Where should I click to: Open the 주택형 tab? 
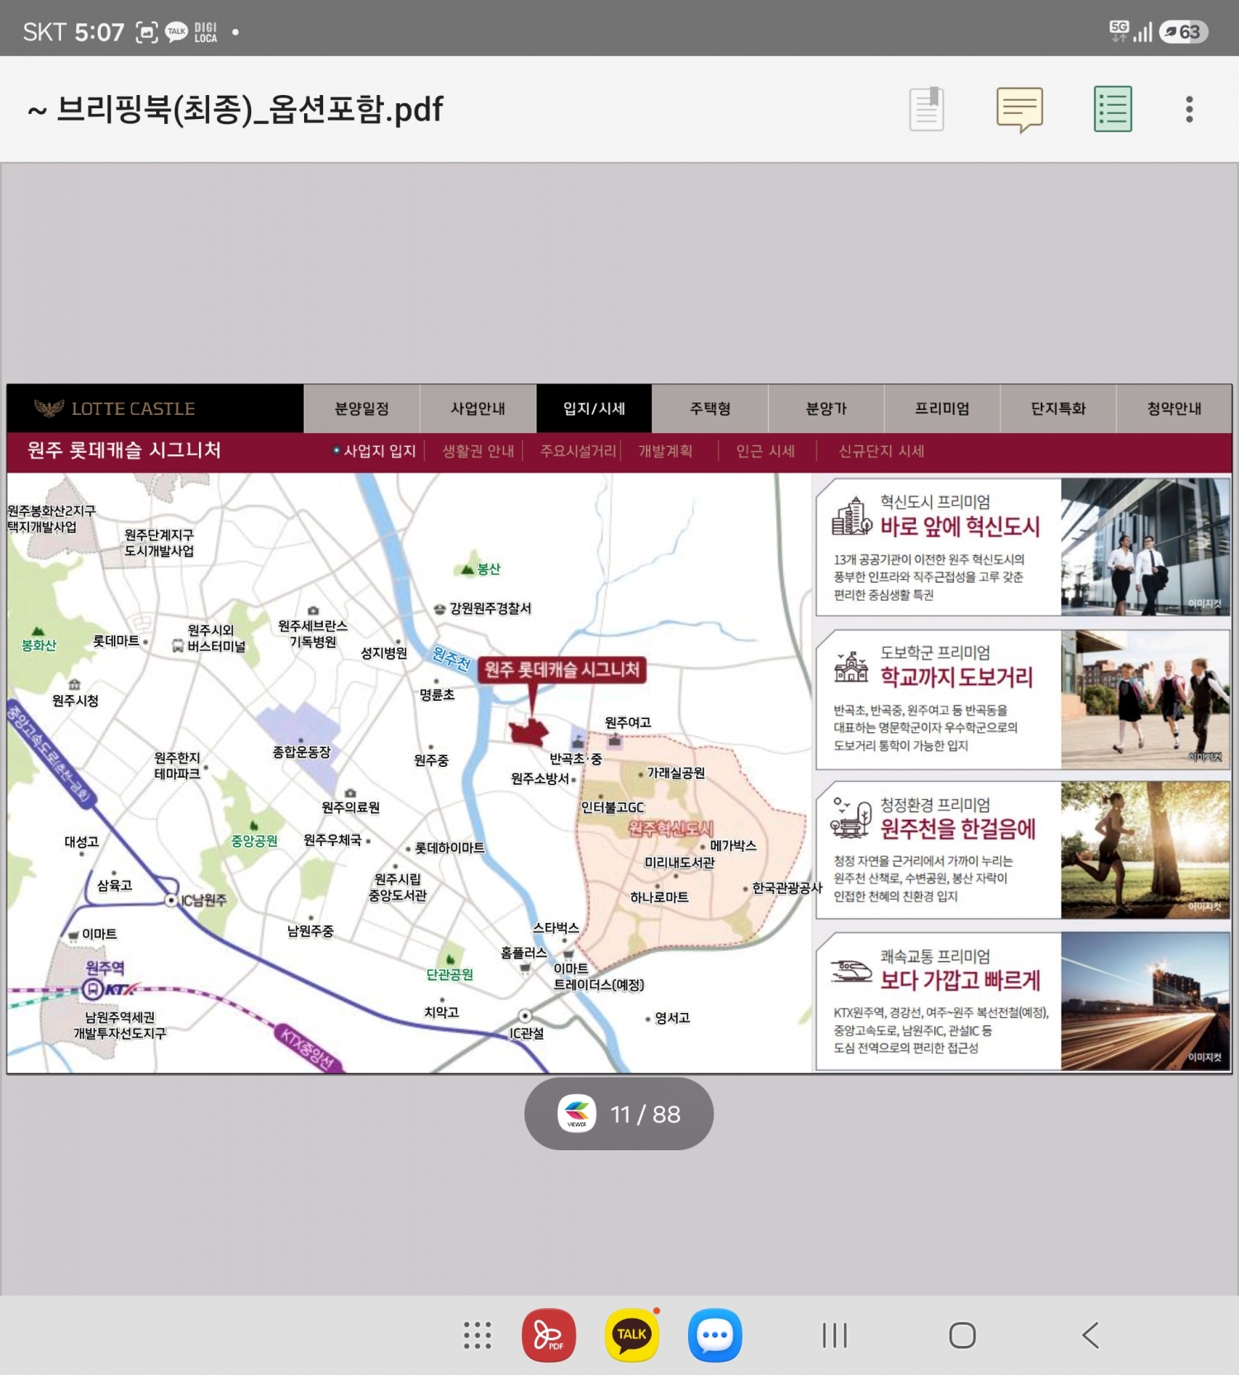click(710, 408)
